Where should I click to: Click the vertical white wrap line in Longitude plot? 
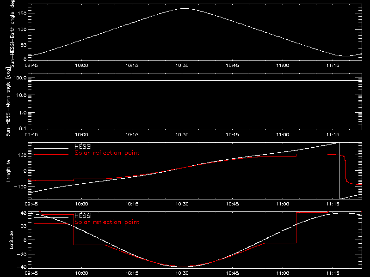[339, 171]
